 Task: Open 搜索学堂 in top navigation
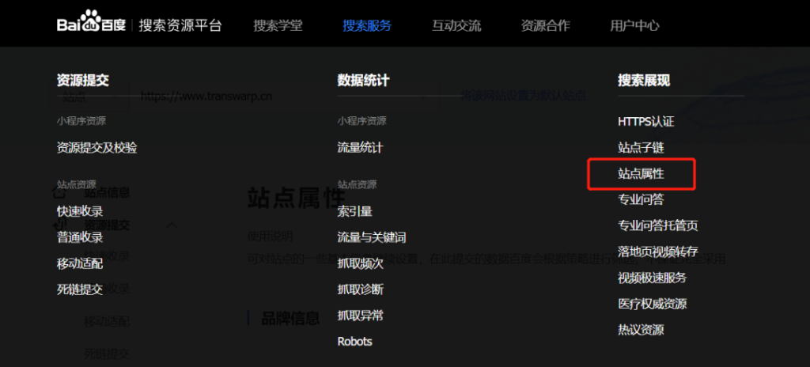[x=278, y=25]
